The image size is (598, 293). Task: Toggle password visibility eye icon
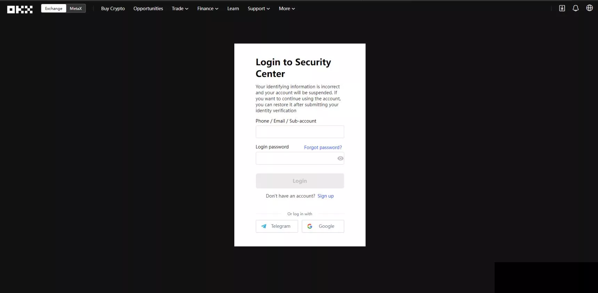(x=340, y=158)
